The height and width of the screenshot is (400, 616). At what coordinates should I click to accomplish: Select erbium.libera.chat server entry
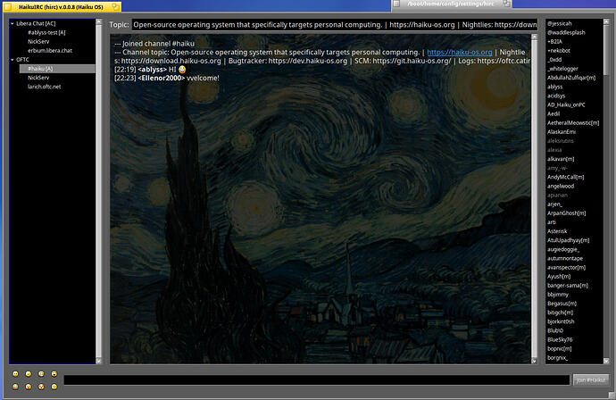click(50, 51)
